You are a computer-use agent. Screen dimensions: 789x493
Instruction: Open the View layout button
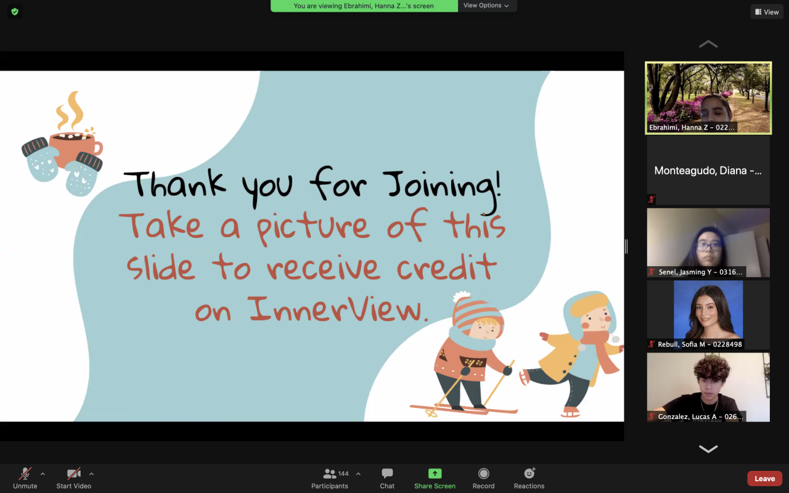(x=767, y=12)
